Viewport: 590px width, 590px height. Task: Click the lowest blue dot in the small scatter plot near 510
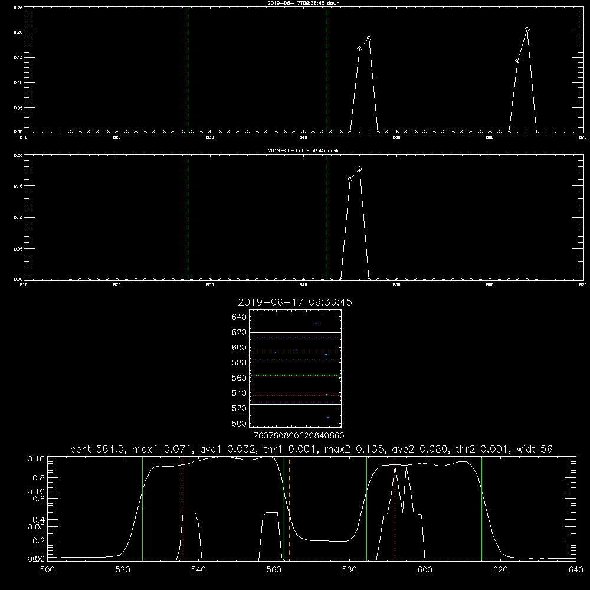pyautogui.click(x=328, y=417)
